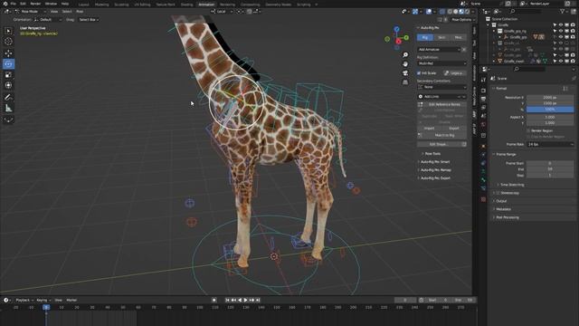Click the resolution percentage 100% slider
The image size is (579, 326).
[x=550, y=110]
